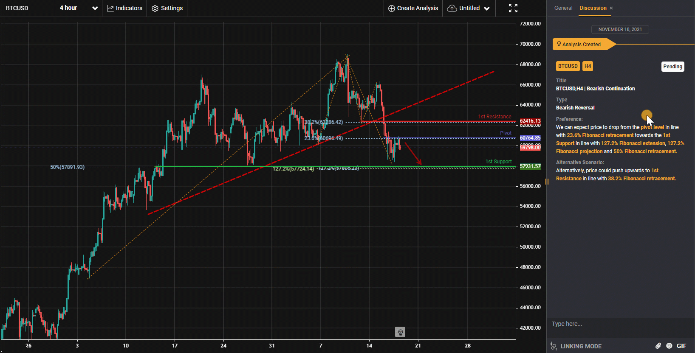Switch to the General tab
Viewport: 695px width, 353px height.
[x=563, y=8]
